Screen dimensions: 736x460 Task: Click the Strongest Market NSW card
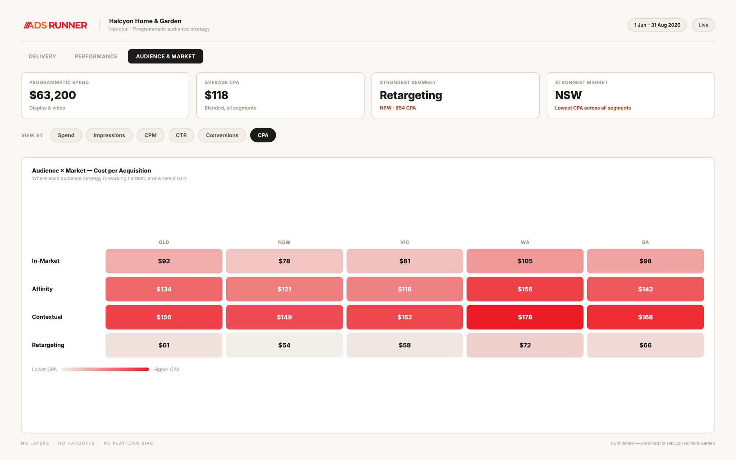click(x=631, y=95)
